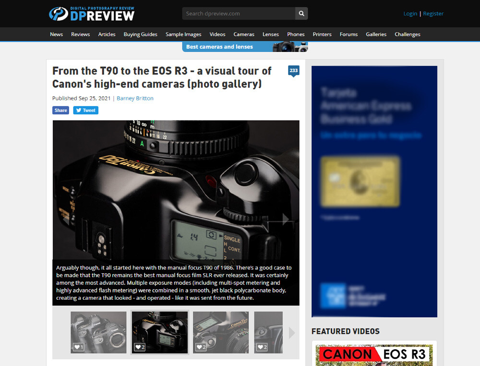480x366 pixels.
Task: Open Buying Guides in navigation
Action: click(140, 34)
